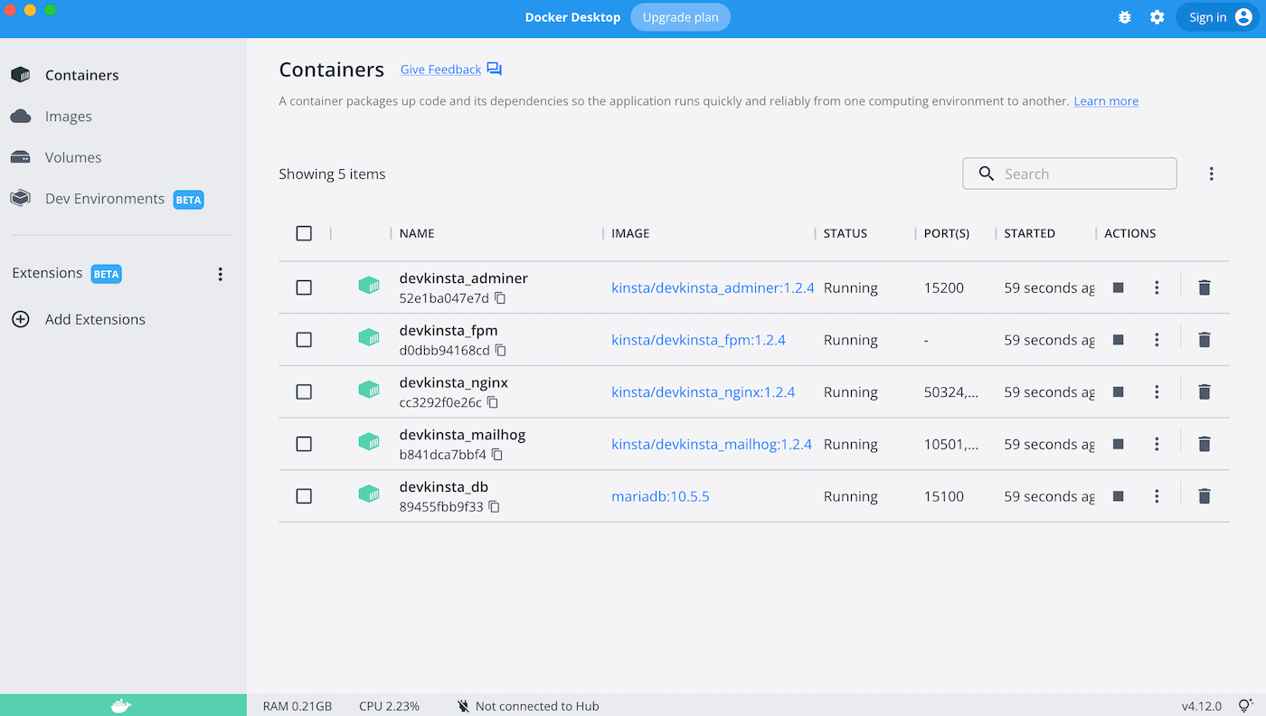Check the select-all containers checkbox

(x=304, y=233)
